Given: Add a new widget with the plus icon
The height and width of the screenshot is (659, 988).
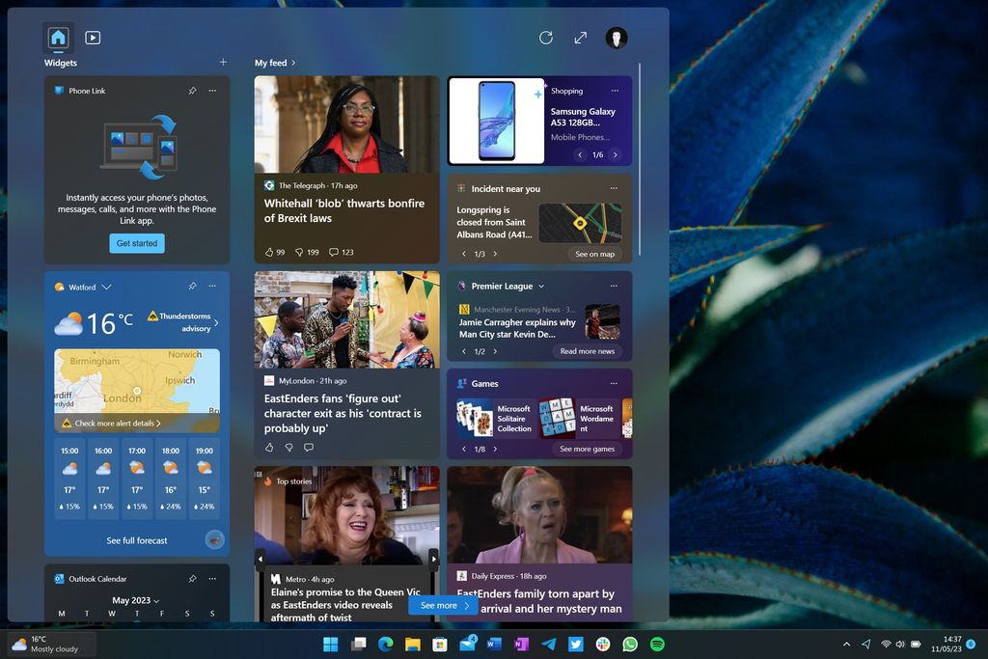Looking at the screenshot, I should 222,61.
